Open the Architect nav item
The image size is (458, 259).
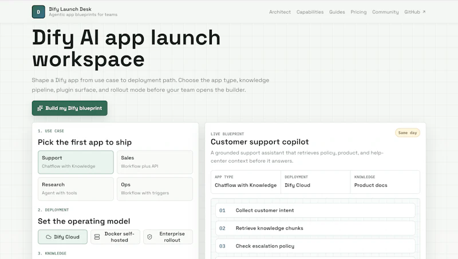[x=280, y=12]
